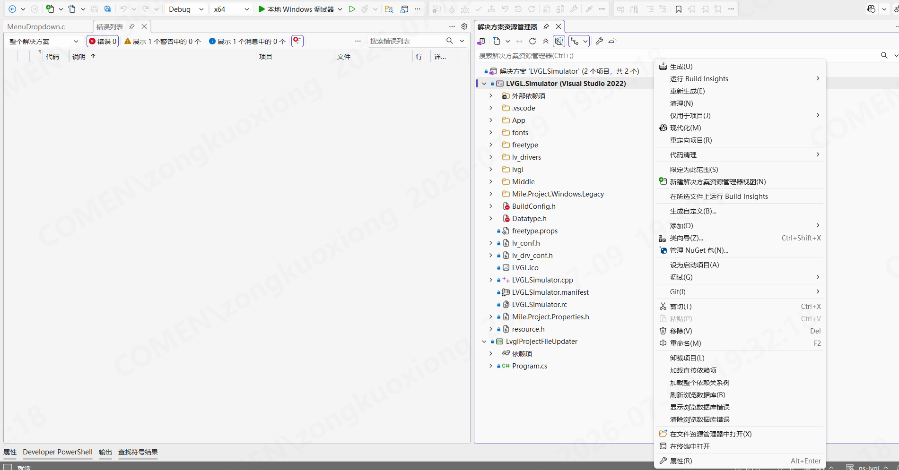Sort by the 项目 column header
The height and width of the screenshot is (470, 899).
[266, 57]
